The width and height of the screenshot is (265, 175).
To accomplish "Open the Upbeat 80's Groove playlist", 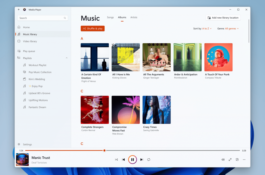I will pos(43,93).
